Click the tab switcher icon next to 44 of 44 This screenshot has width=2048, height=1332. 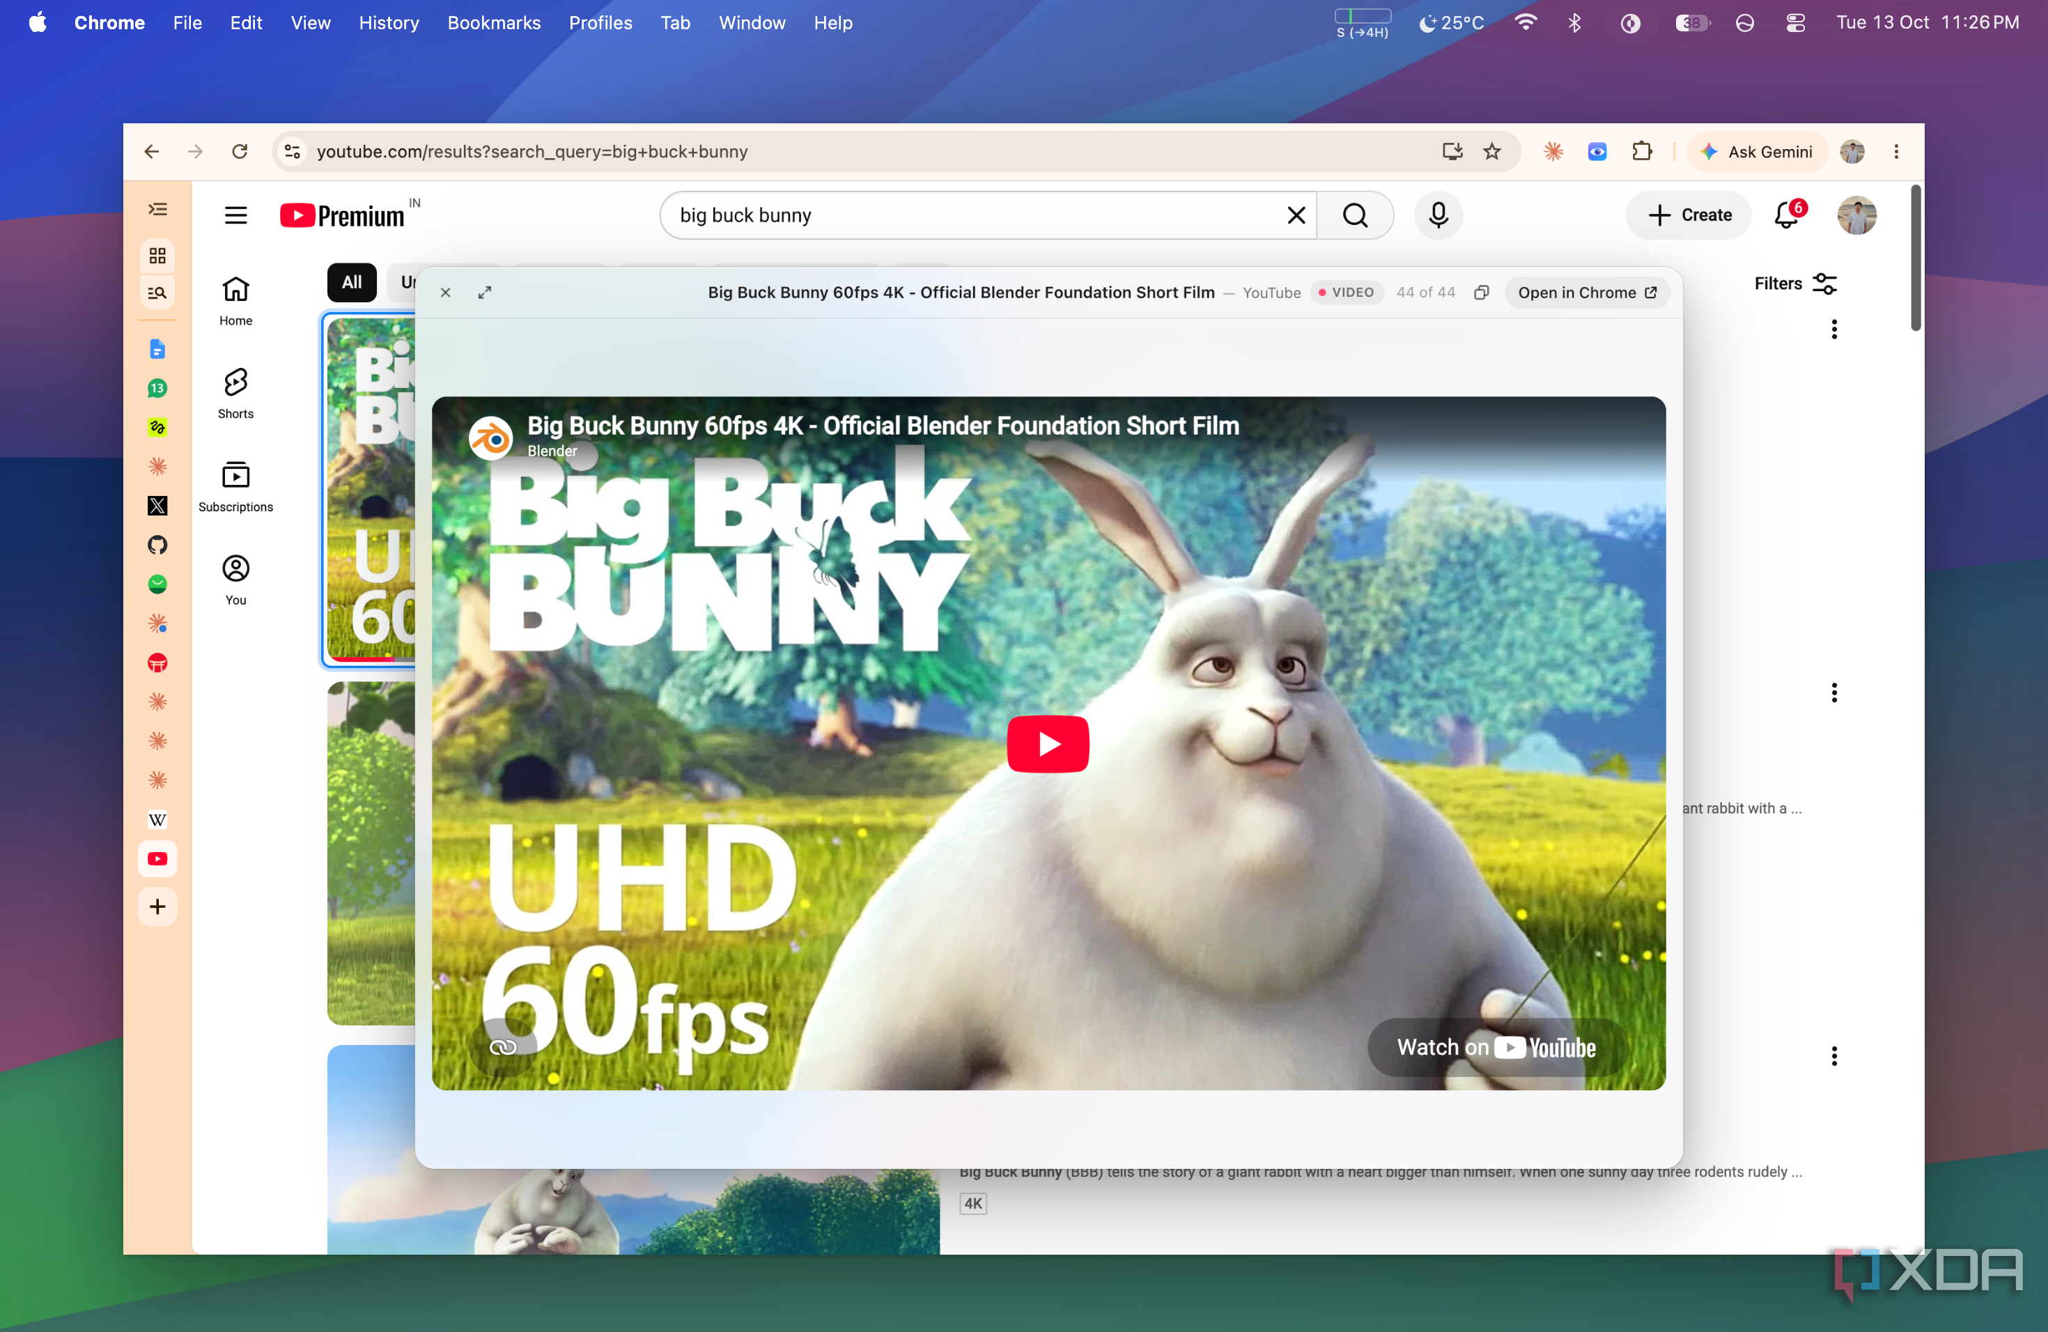(x=1481, y=293)
